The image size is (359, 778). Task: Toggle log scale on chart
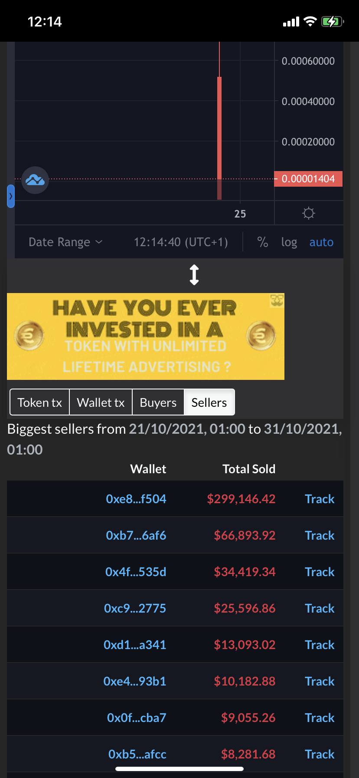point(289,242)
